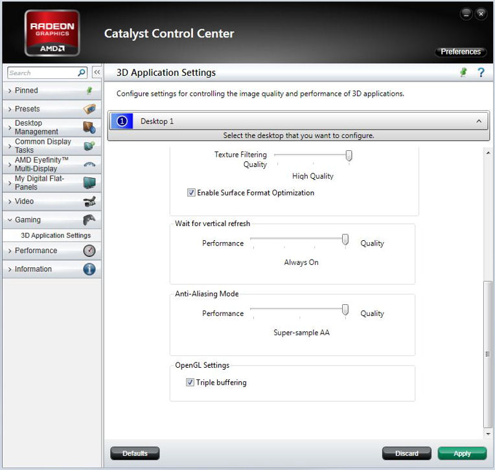Pin this page using the green pushpin in header
This screenshot has height=470, width=495.
coord(463,73)
